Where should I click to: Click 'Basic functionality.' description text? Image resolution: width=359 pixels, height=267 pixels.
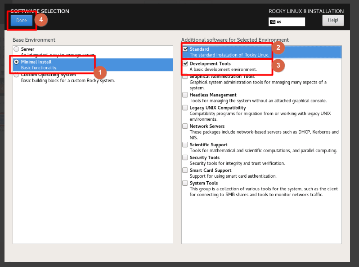click(39, 68)
